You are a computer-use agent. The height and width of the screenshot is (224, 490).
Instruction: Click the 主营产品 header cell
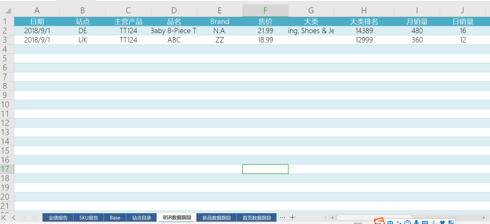tap(128, 22)
